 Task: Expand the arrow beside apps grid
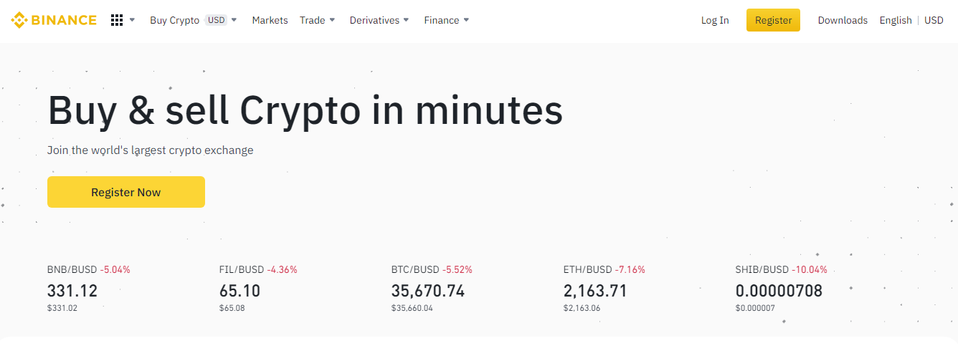pos(132,20)
